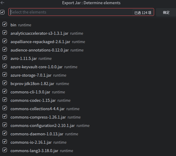The height and width of the screenshot is (156, 176).
Task: Toggle the select-all checkbox beside the search field
Action: 2,12
